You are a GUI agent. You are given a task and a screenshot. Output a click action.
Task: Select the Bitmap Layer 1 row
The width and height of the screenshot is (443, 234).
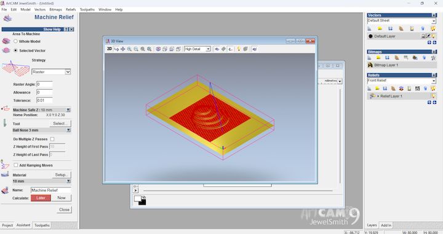(402, 65)
